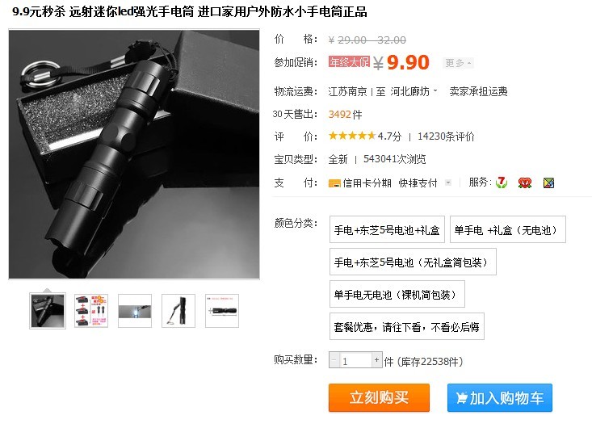Image resolution: width=592 pixels, height=428 pixels.
Task: Click 加入购物车 add to cart button
Action: click(x=500, y=397)
